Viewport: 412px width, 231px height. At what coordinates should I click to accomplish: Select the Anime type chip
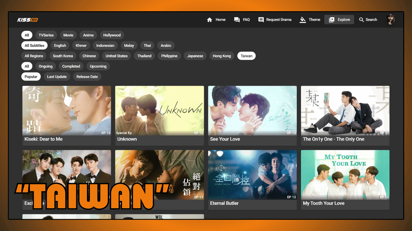coord(88,35)
